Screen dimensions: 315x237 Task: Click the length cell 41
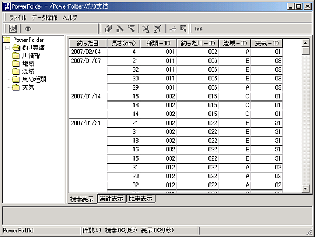124,52
